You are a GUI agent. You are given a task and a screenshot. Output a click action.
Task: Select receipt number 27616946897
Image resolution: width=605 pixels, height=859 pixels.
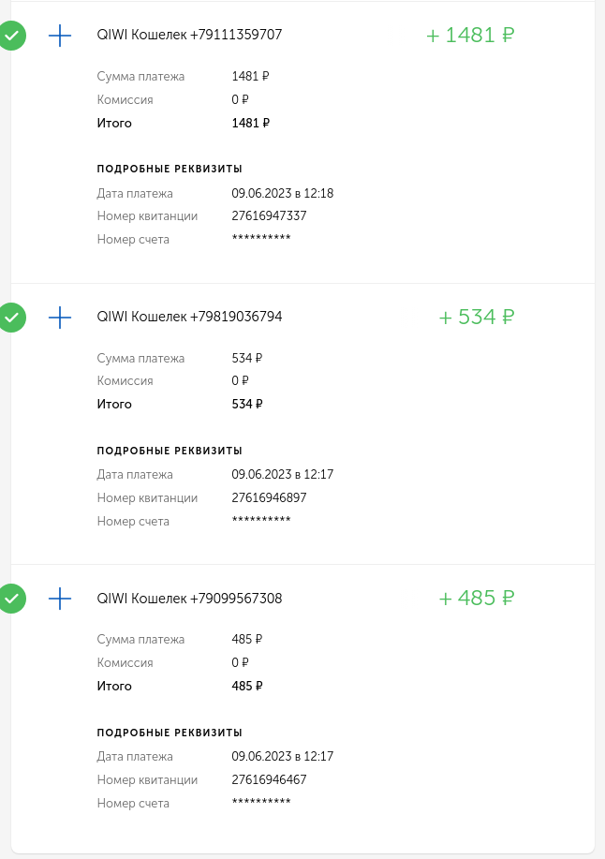[269, 498]
